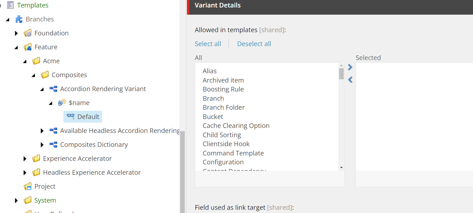Expand the Foundation tree node
Viewport: 473px width, 213px height.
coord(16,33)
